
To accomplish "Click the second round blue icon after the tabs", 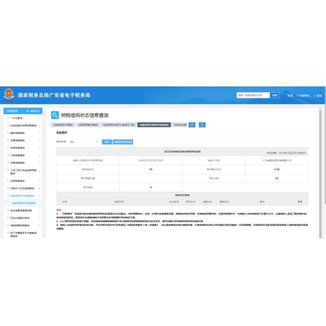I will tap(202, 124).
